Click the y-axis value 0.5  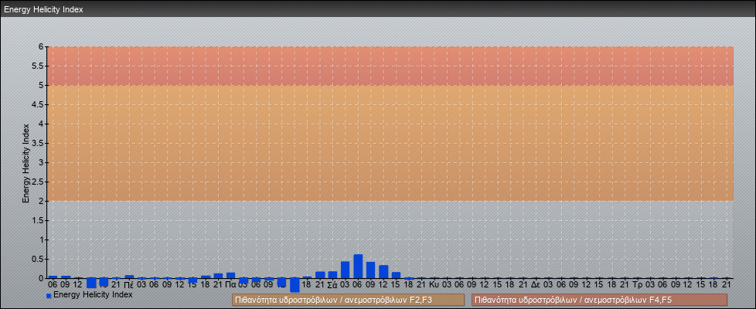38,259
